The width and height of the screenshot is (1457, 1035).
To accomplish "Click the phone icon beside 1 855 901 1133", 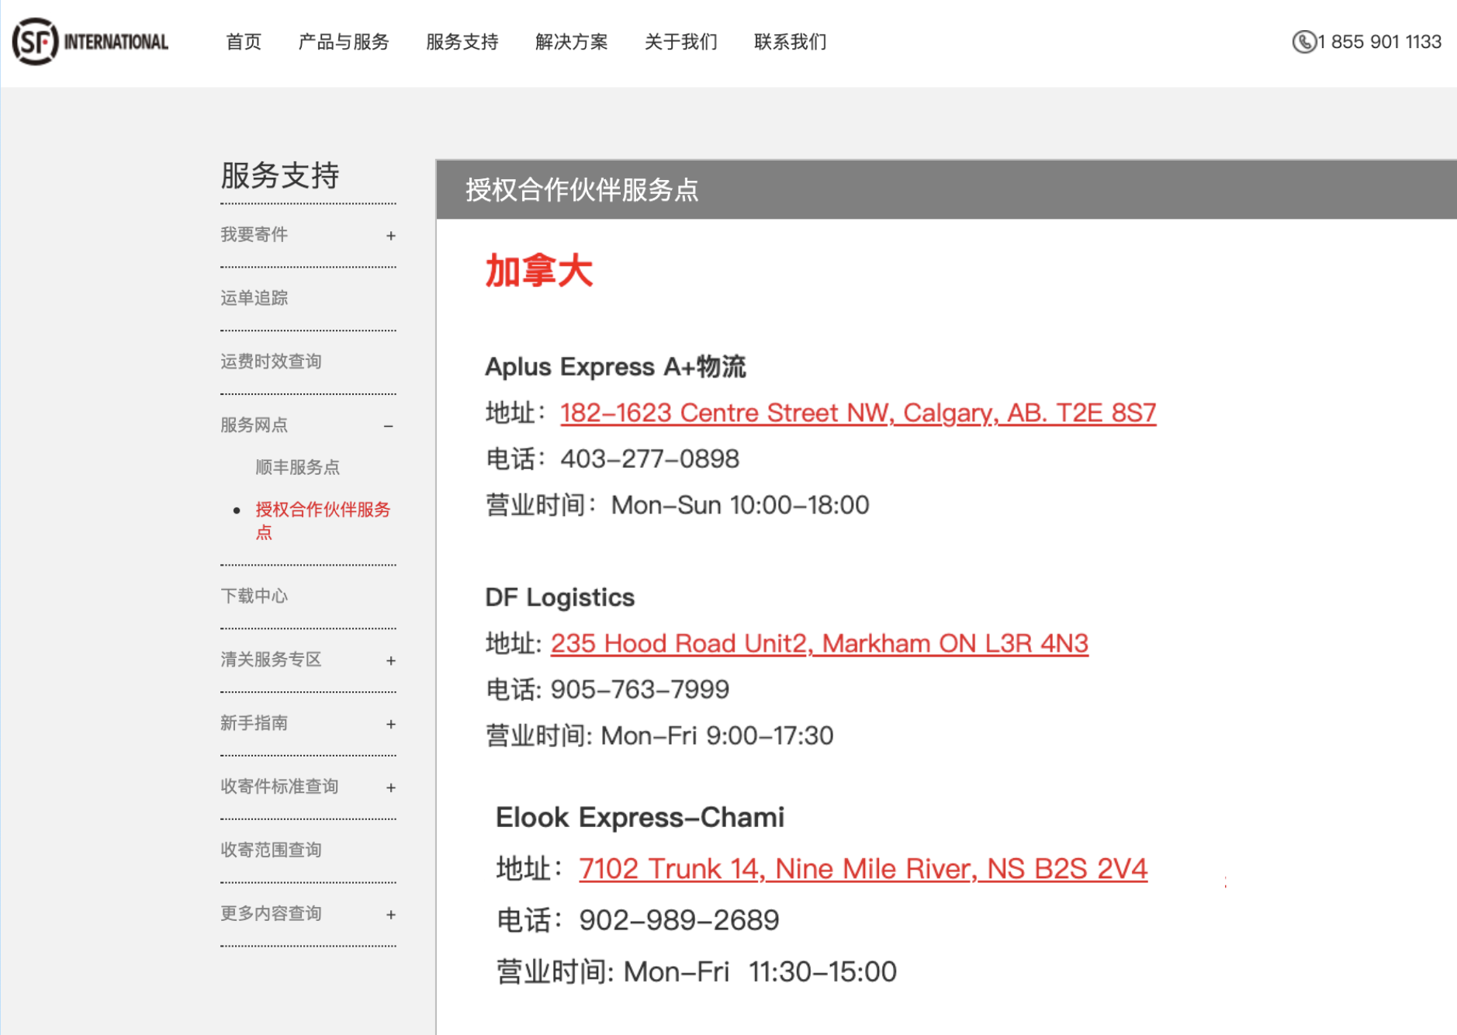I will (1303, 42).
